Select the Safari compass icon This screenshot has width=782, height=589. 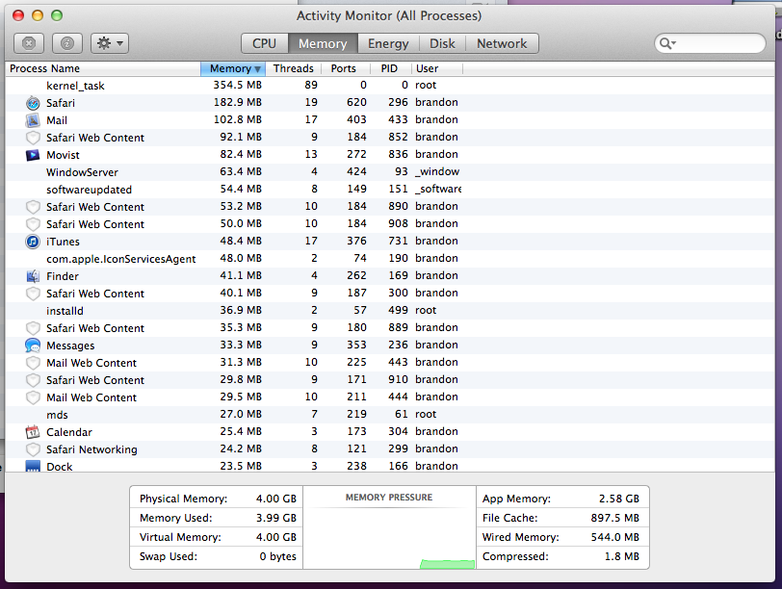pos(33,103)
